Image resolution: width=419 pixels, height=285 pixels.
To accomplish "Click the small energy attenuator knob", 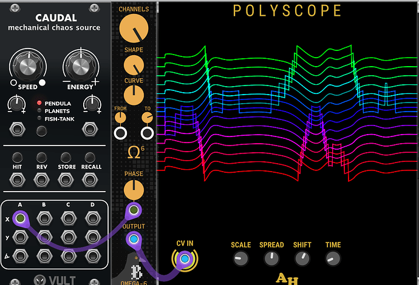I will (92, 104).
